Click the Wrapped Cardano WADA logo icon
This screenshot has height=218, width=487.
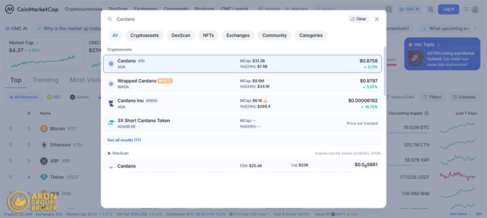pos(111,83)
